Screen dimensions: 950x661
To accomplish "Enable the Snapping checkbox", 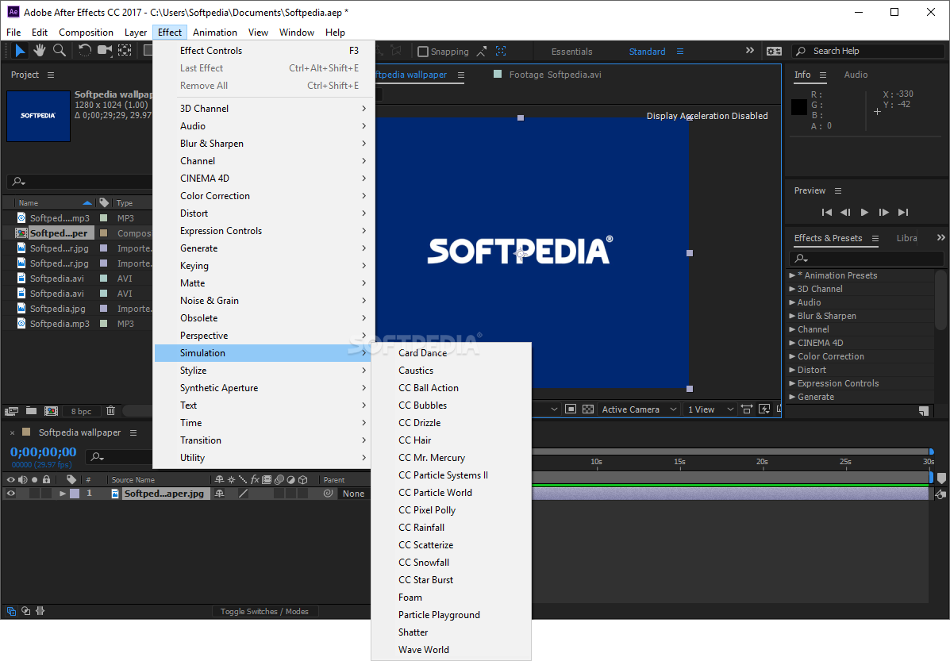I will tap(423, 52).
